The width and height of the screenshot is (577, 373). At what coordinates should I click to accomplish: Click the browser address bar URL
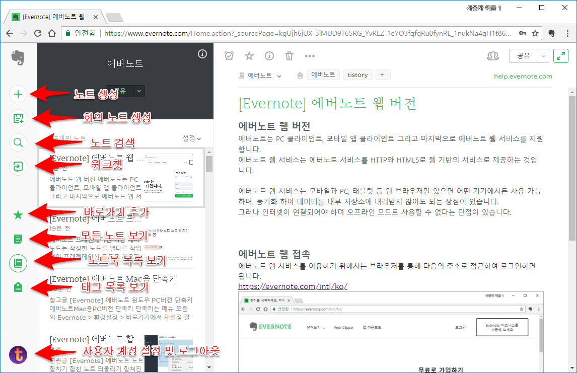307,33
